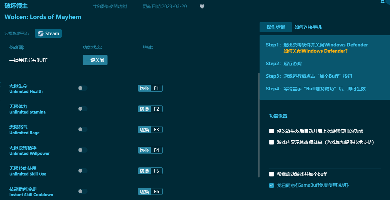The height and width of the screenshot is (200, 390).
Task: Edit the F3 hotkey field
Action: click(x=157, y=130)
